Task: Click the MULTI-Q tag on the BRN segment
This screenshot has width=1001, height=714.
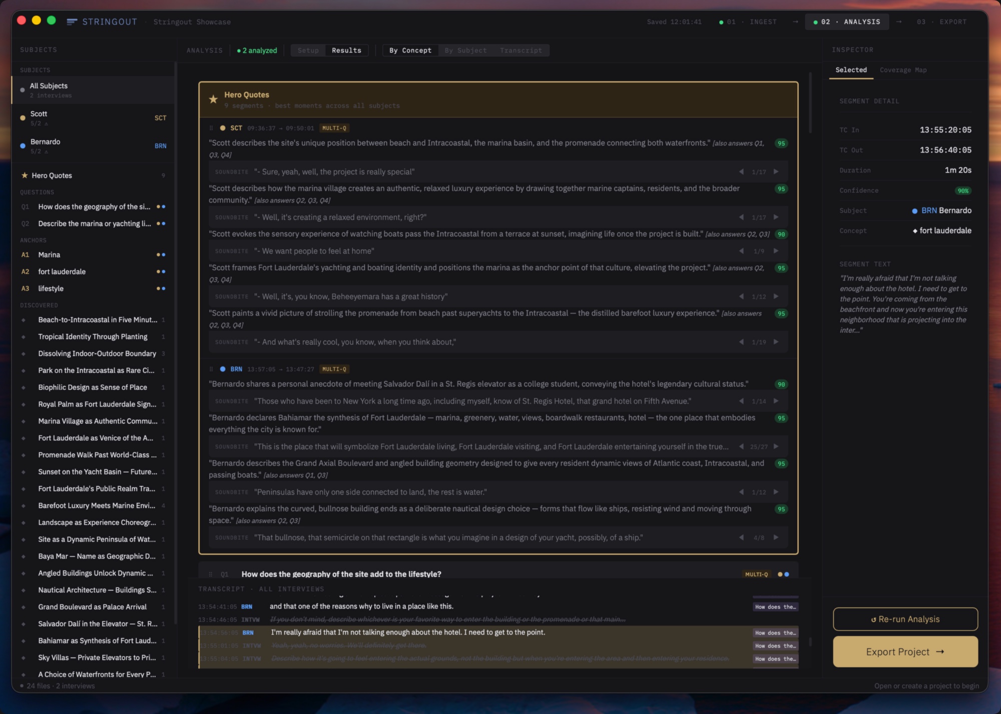Action: pos(334,369)
